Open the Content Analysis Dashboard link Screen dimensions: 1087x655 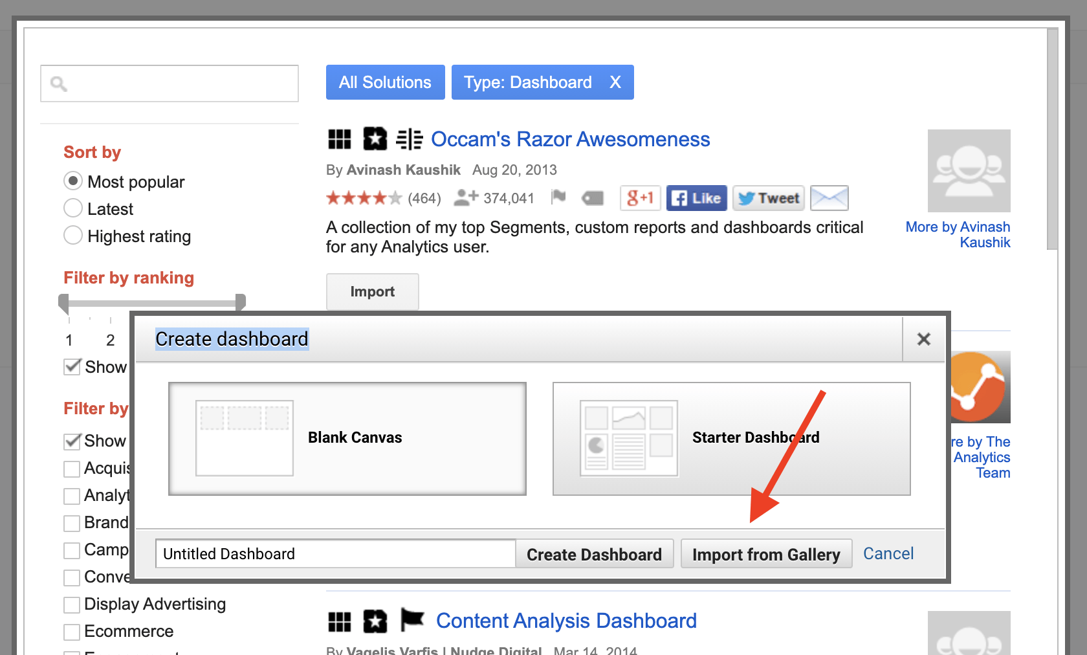pos(567,621)
